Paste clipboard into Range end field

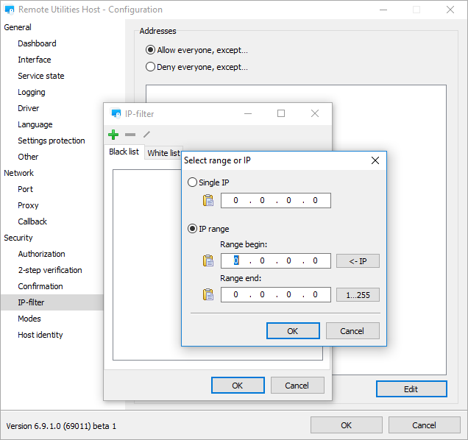(208, 294)
